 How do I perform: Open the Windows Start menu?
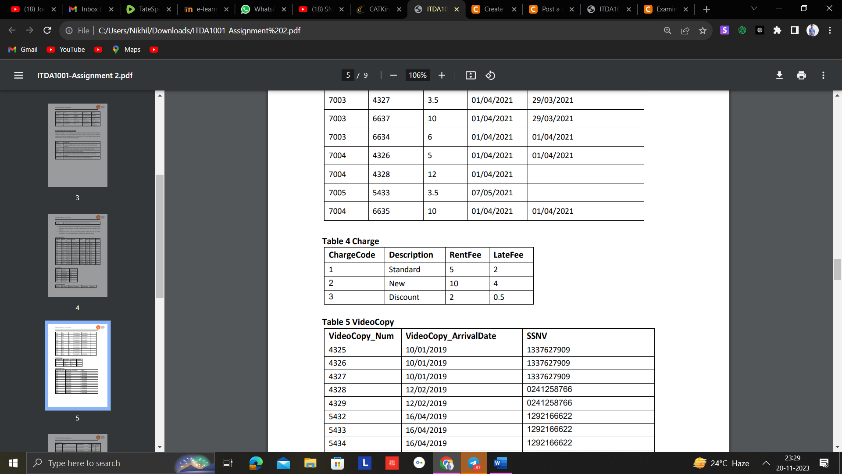pyautogui.click(x=13, y=463)
